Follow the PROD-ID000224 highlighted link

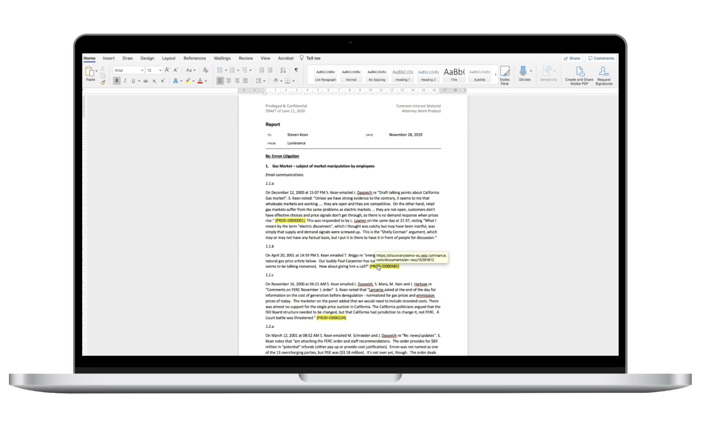click(x=331, y=318)
